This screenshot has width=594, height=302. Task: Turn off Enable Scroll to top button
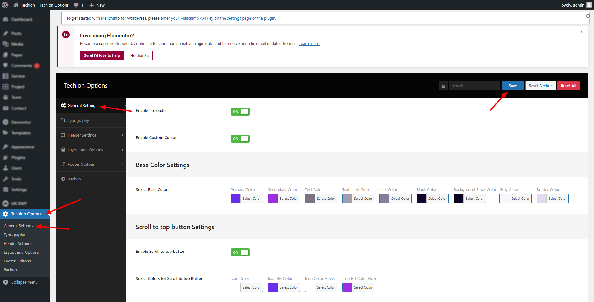240,252
